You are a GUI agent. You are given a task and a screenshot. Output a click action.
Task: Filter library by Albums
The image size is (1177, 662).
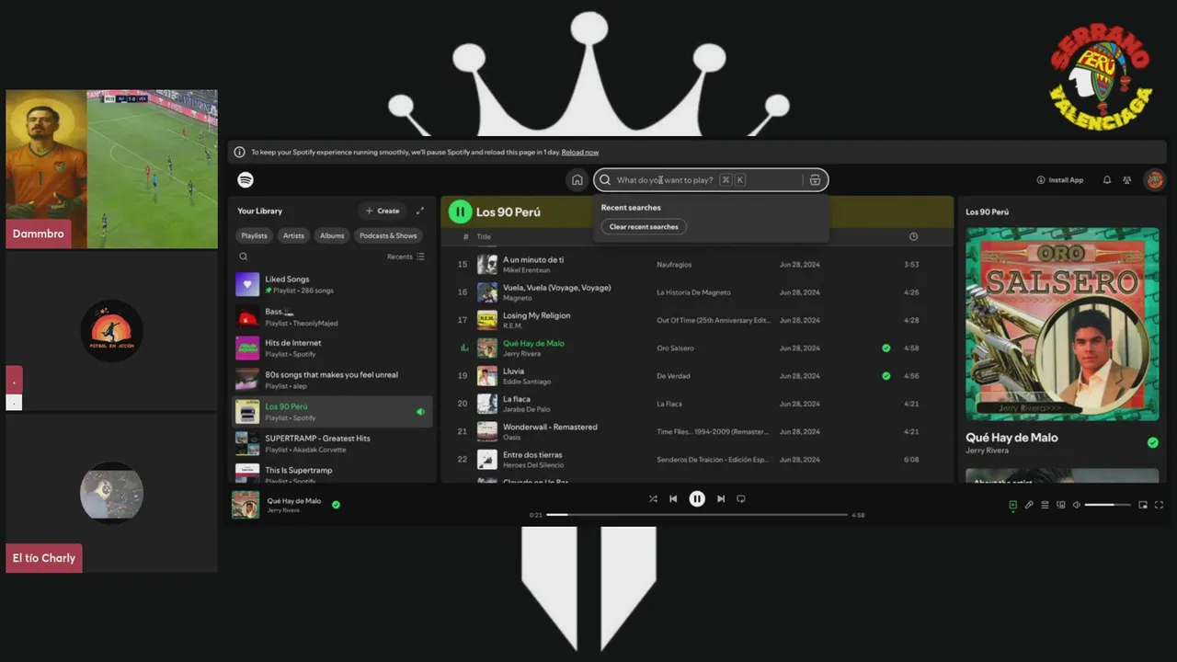(332, 235)
